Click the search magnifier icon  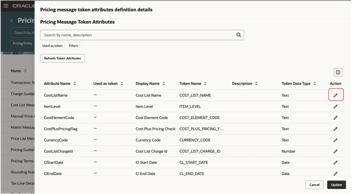coord(239,35)
